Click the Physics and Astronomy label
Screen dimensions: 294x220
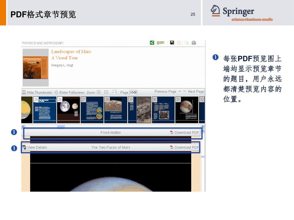[43, 43]
